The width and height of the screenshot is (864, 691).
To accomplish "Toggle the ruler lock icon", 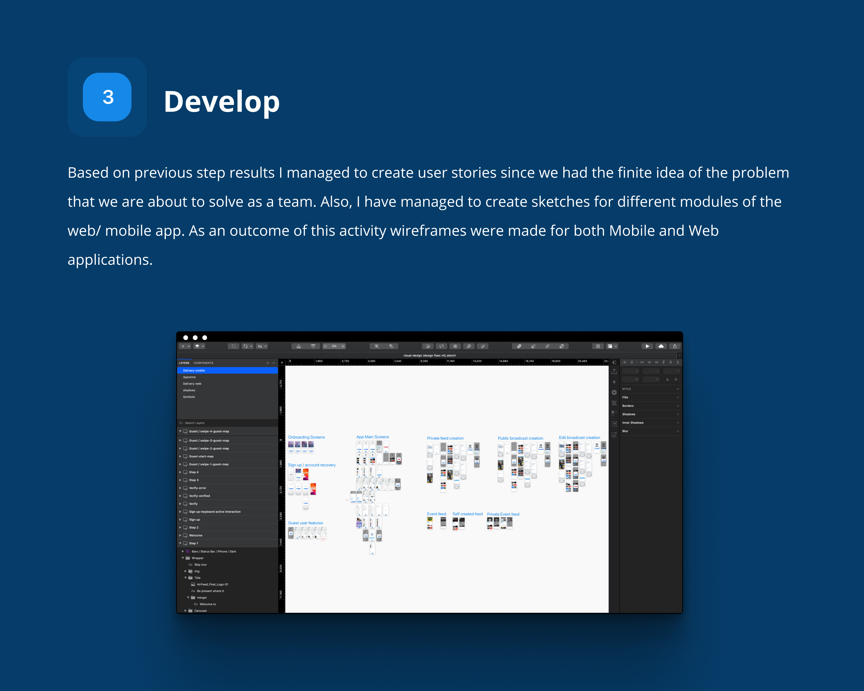I will point(282,362).
